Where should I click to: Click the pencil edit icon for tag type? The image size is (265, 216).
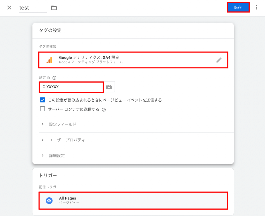pyautogui.click(x=219, y=60)
